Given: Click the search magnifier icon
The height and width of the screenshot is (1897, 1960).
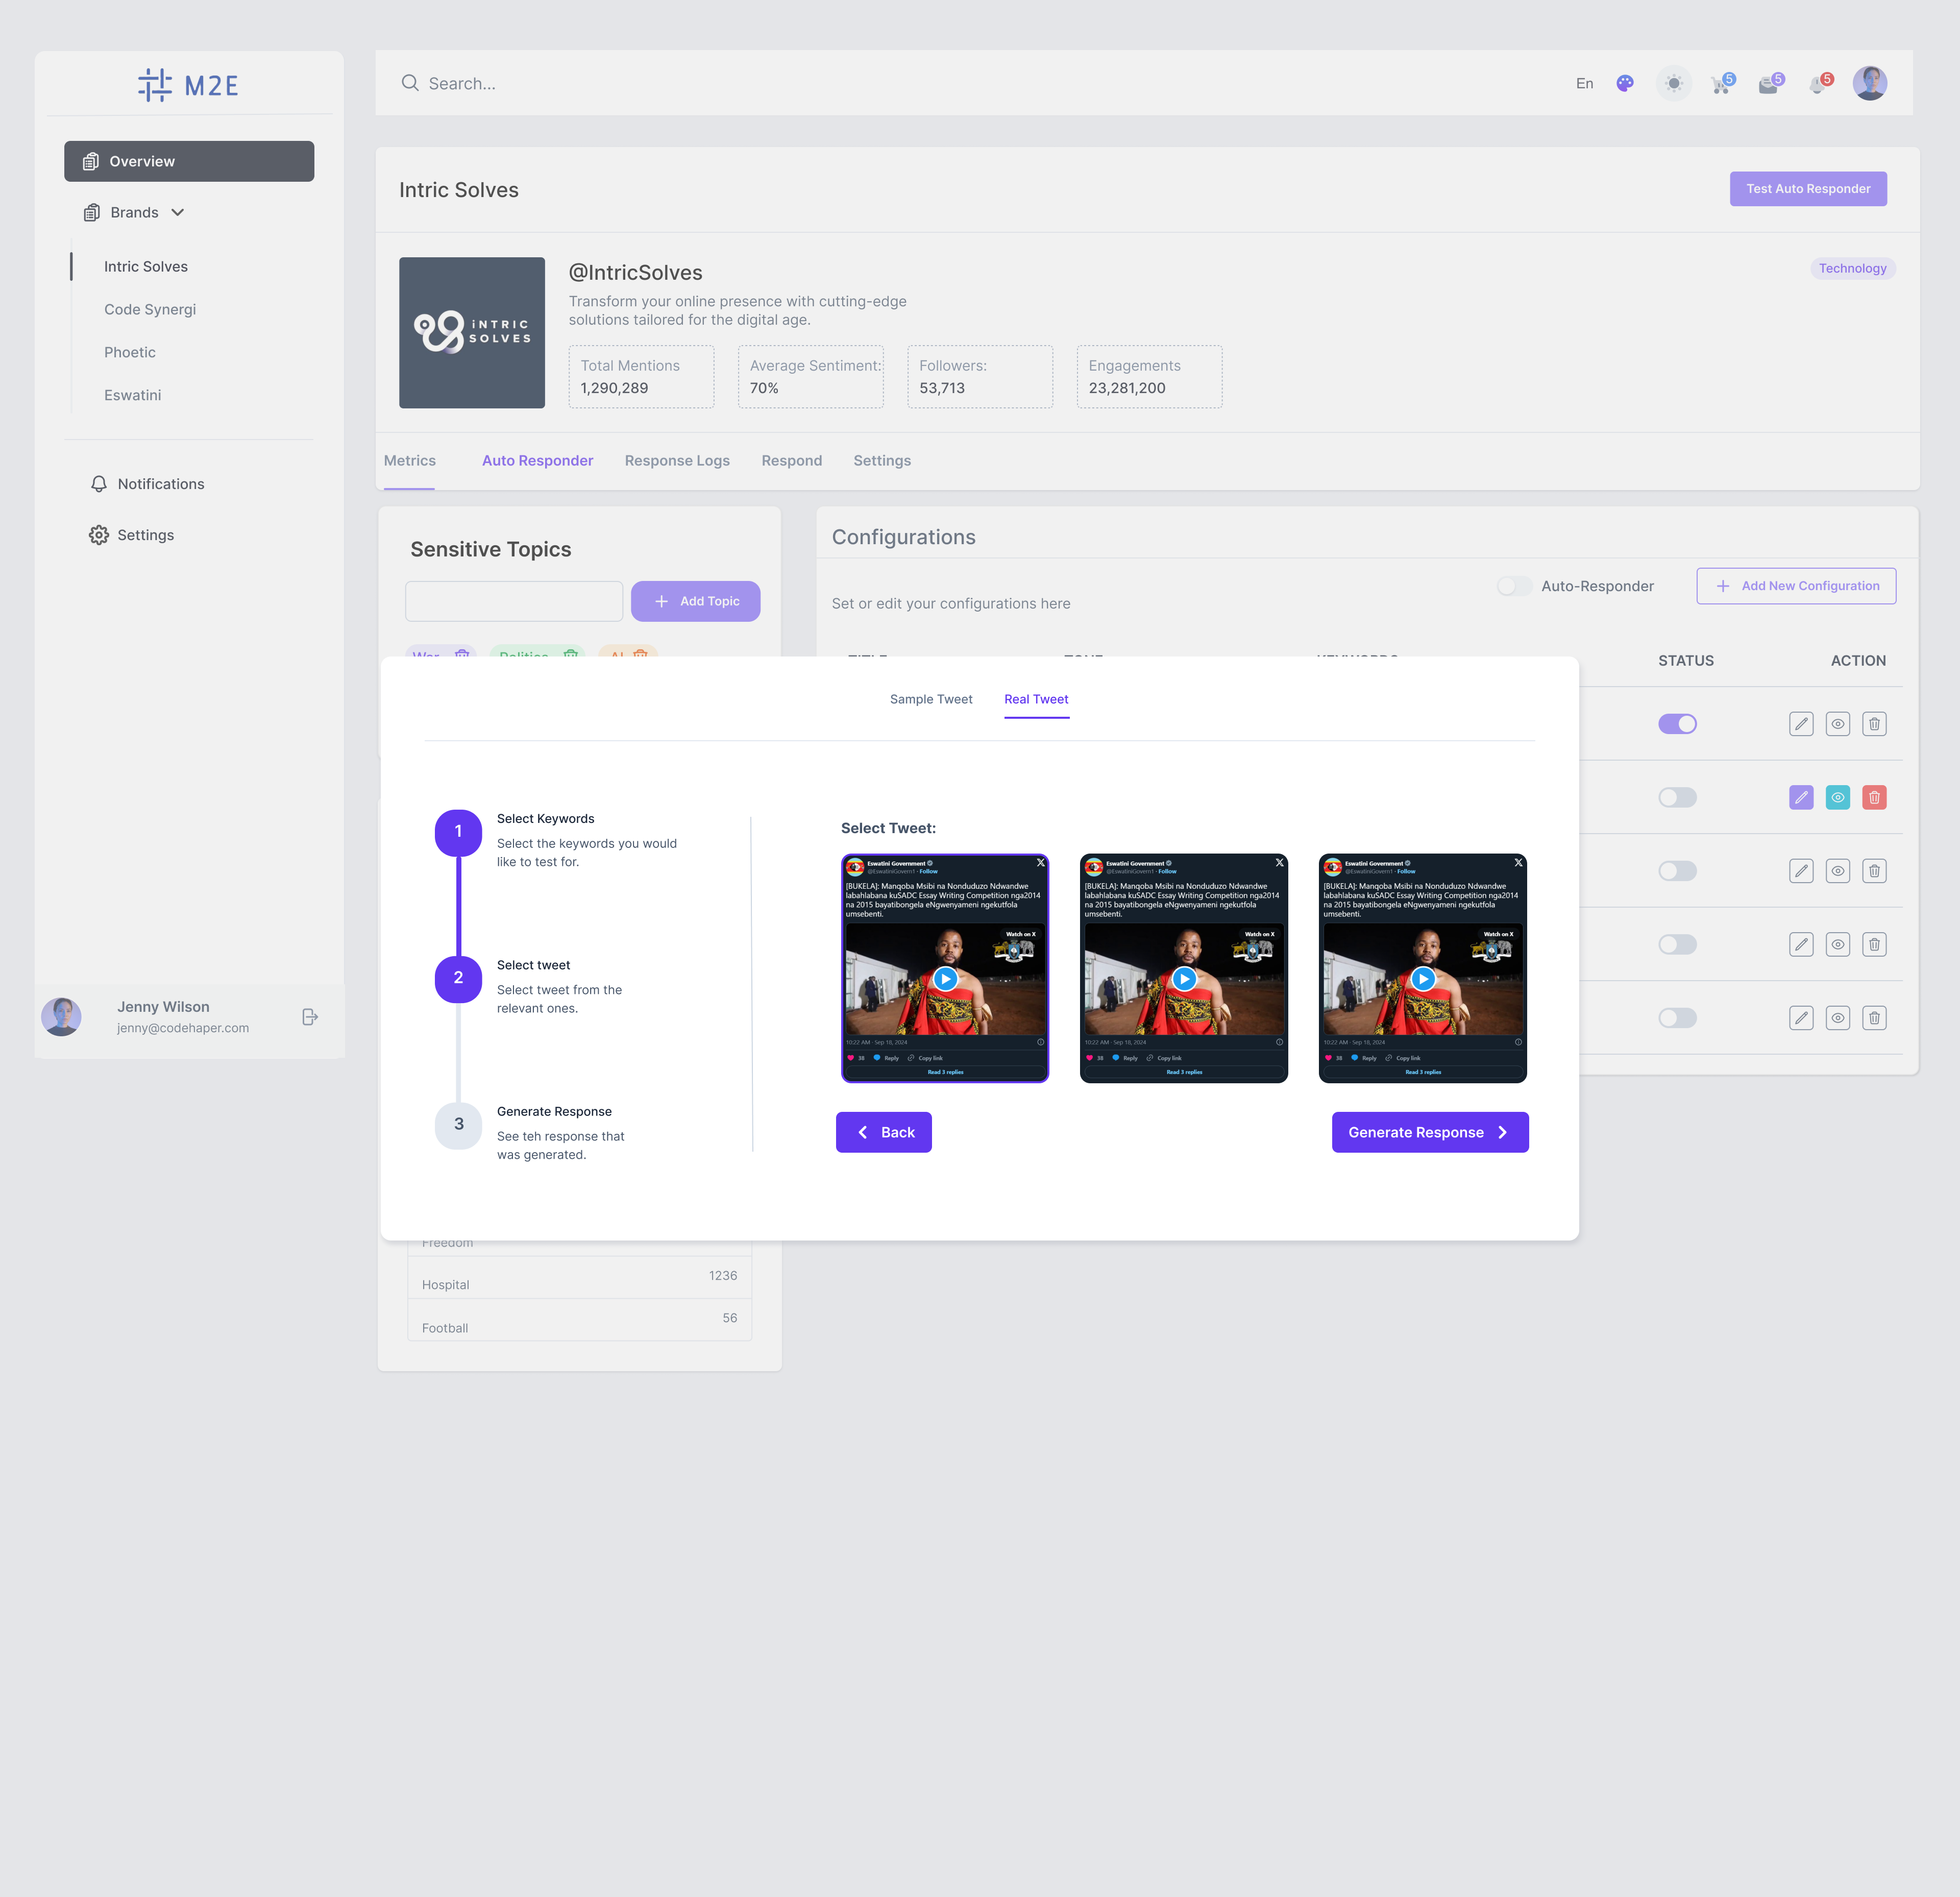Looking at the screenshot, I should 410,83.
